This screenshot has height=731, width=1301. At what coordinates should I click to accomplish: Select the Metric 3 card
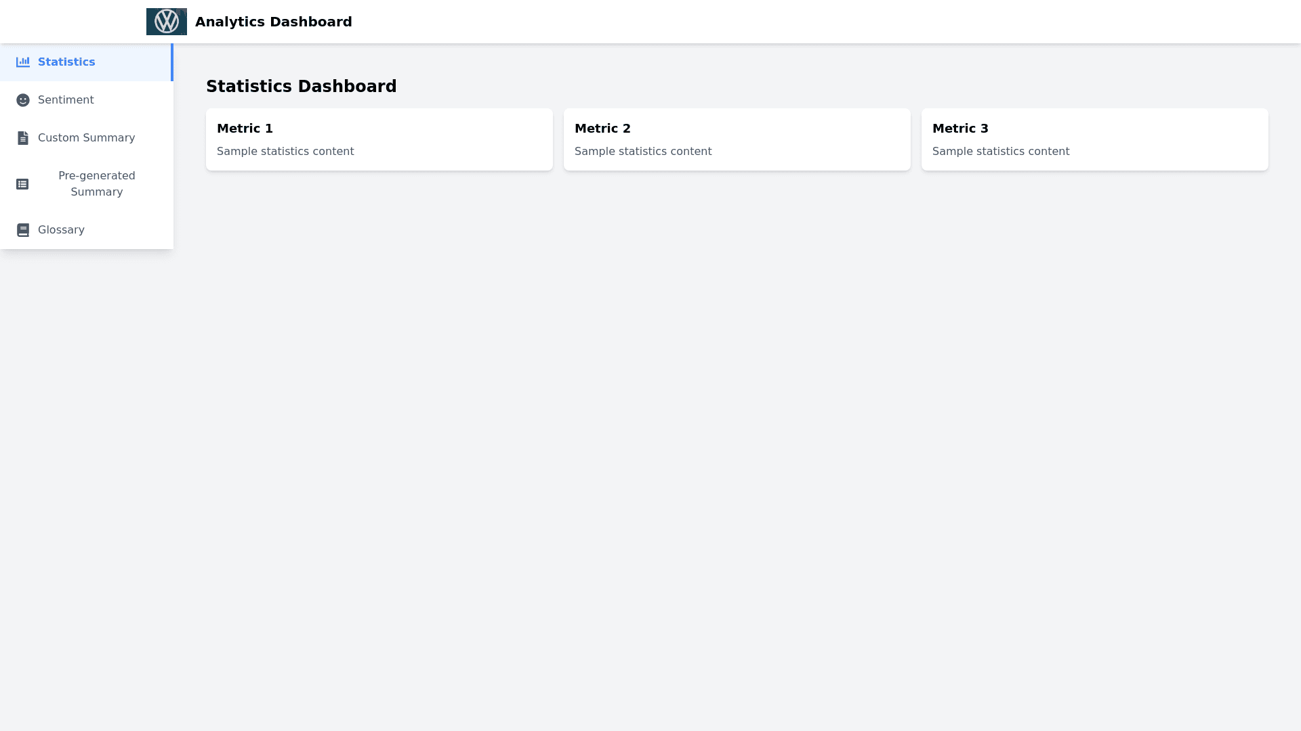tap(1094, 139)
